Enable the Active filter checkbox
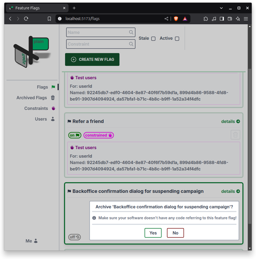 point(177,39)
